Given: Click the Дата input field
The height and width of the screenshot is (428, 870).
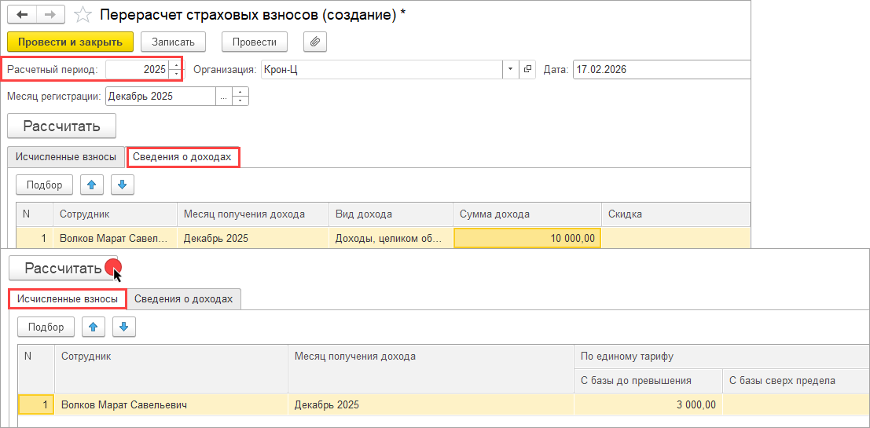Looking at the screenshot, I should point(660,69).
